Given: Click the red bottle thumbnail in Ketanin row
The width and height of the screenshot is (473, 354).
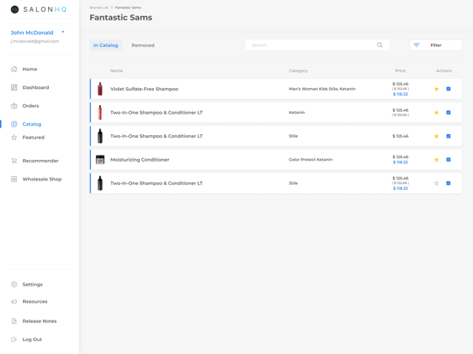Looking at the screenshot, I should (x=100, y=113).
